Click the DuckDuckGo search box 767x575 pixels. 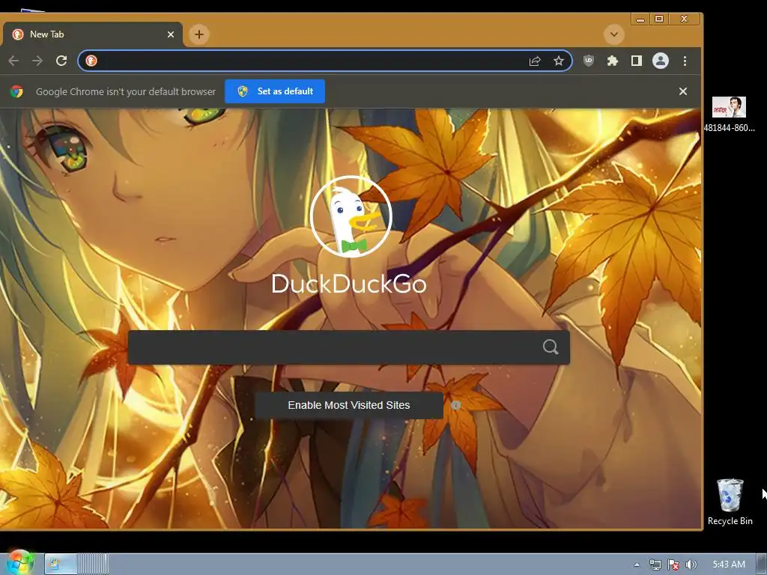[349, 347]
